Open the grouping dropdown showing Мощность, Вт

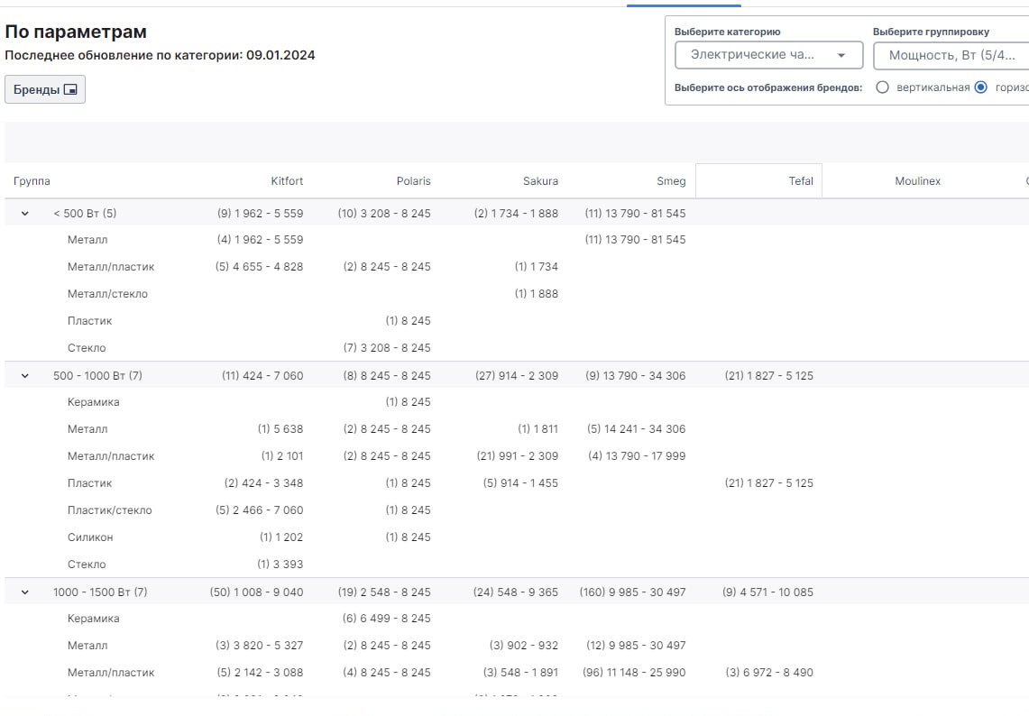tap(951, 55)
